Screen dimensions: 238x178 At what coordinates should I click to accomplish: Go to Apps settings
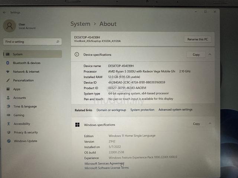point(16,89)
